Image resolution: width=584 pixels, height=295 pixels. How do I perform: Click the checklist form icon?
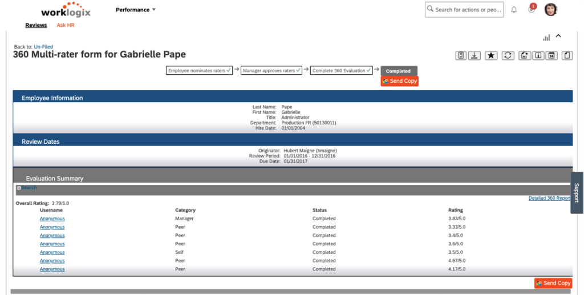(x=460, y=55)
